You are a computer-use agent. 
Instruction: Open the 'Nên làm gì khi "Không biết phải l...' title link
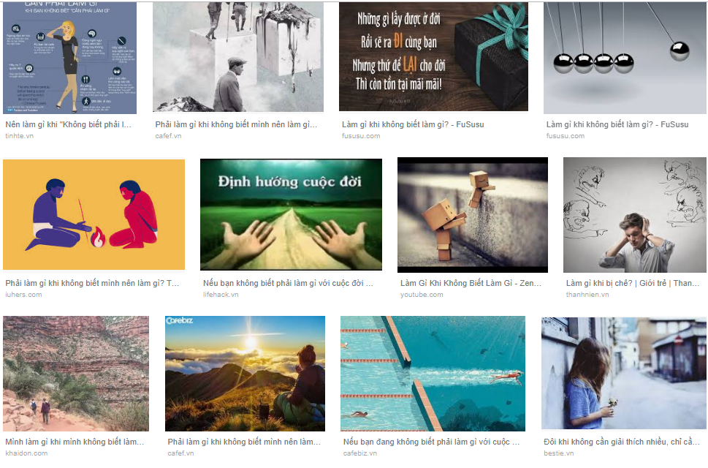pyautogui.click(x=68, y=124)
